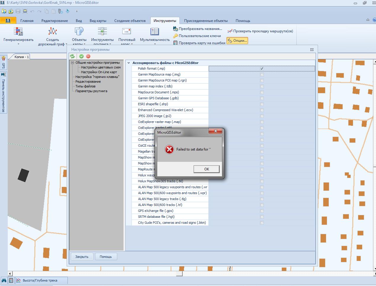Viewport: 376px width, 286px height.
Task: Uncheck the Polish format (.mp) checkbox
Action: coord(262,68)
